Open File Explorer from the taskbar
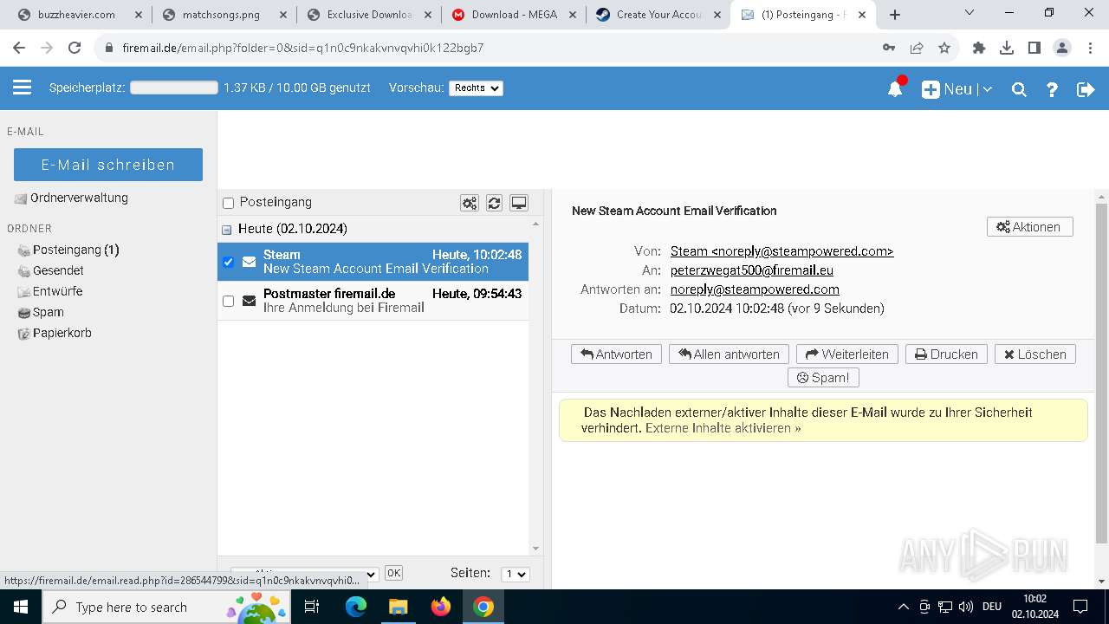Image resolution: width=1109 pixels, height=624 pixels. pyautogui.click(x=398, y=607)
